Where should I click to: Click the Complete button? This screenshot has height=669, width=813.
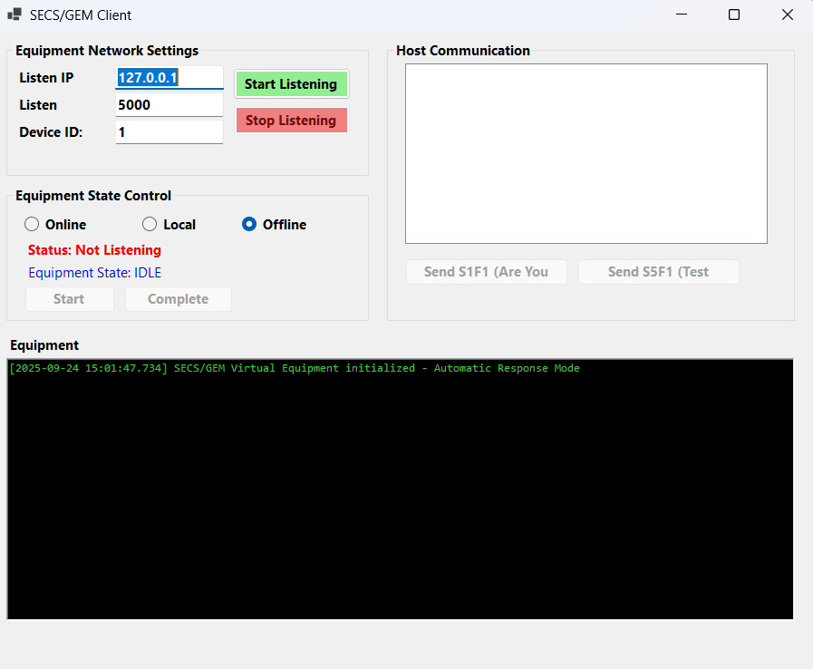pyautogui.click(x=178, y=299)
